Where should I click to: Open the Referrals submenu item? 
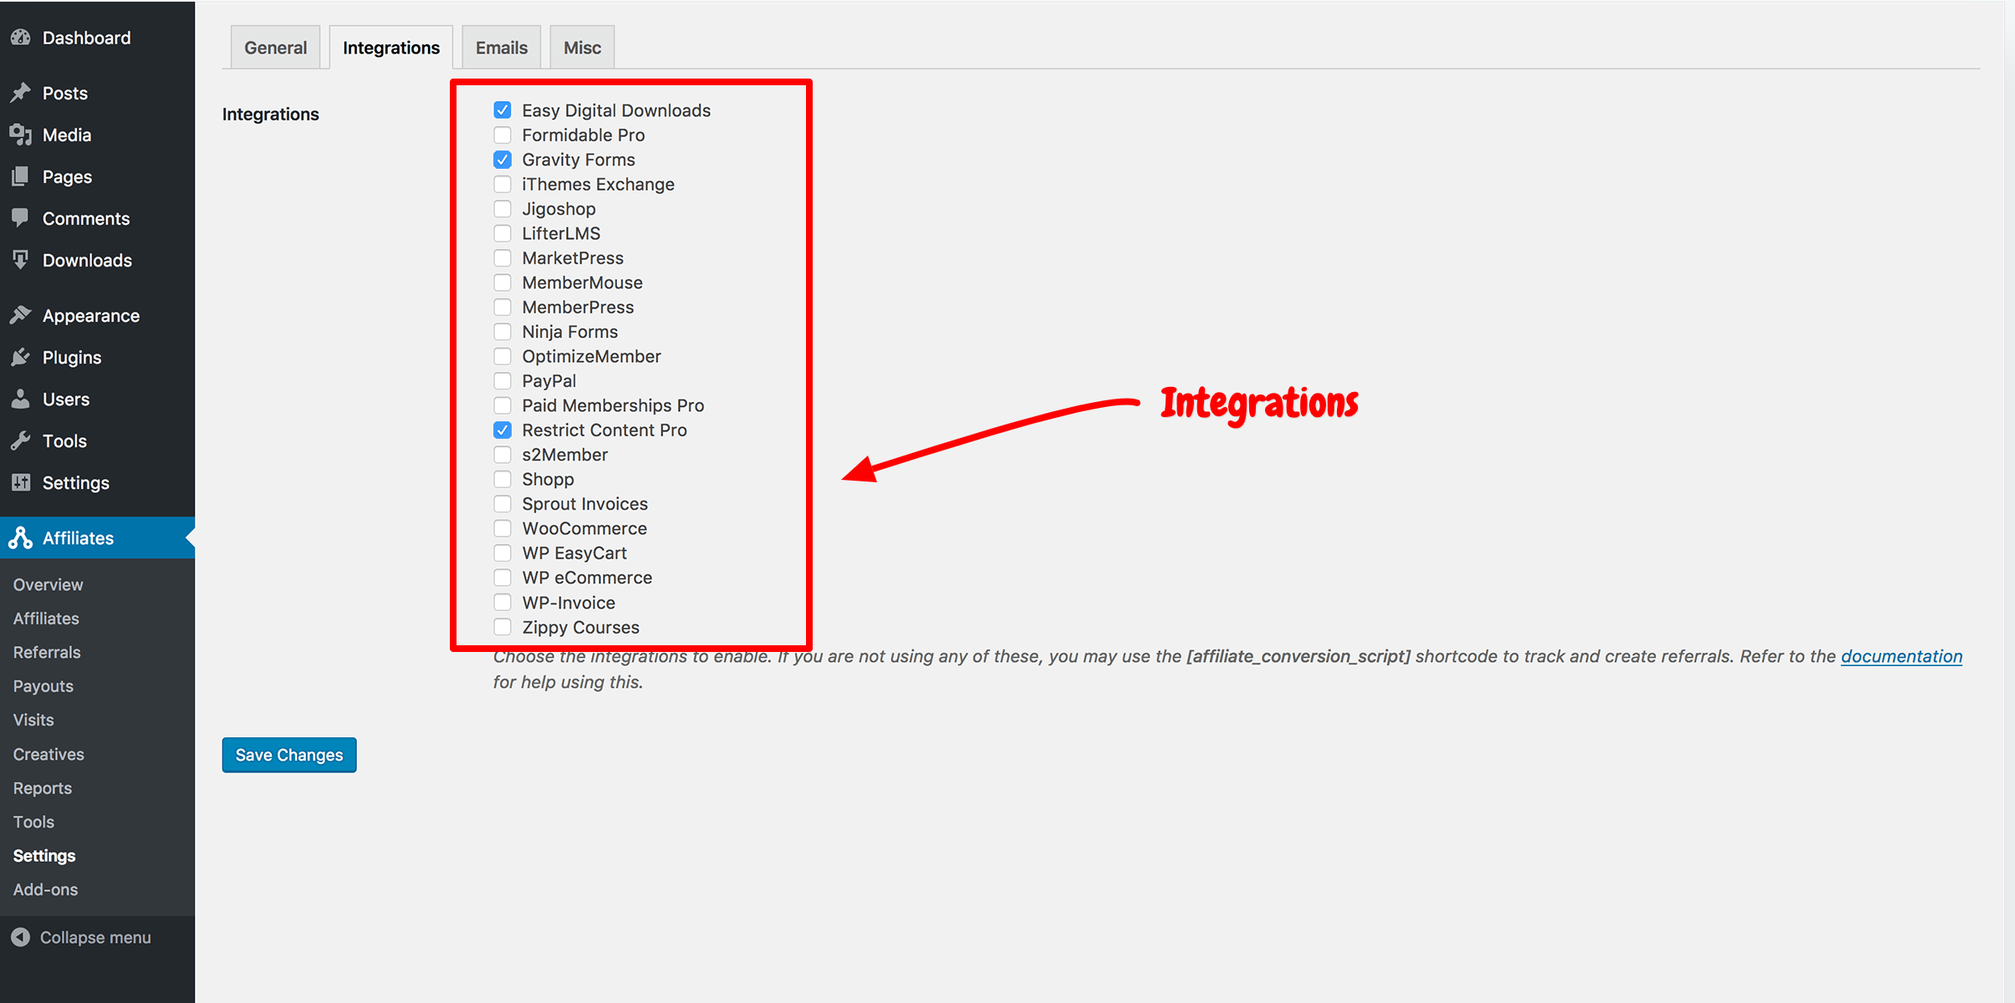[x=47, y=652]
